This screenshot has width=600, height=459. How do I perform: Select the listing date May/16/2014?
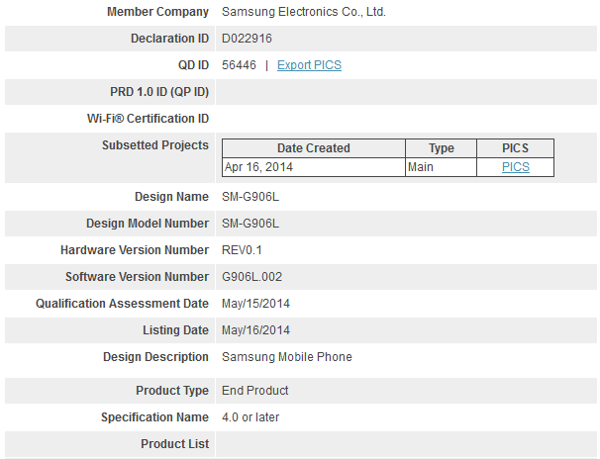point(255,330)
